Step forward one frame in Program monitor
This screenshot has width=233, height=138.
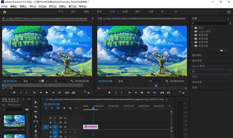[148, 92]
